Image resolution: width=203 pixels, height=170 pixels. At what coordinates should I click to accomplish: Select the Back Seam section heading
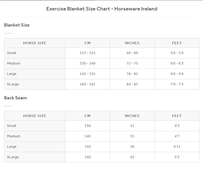[16, 98]
